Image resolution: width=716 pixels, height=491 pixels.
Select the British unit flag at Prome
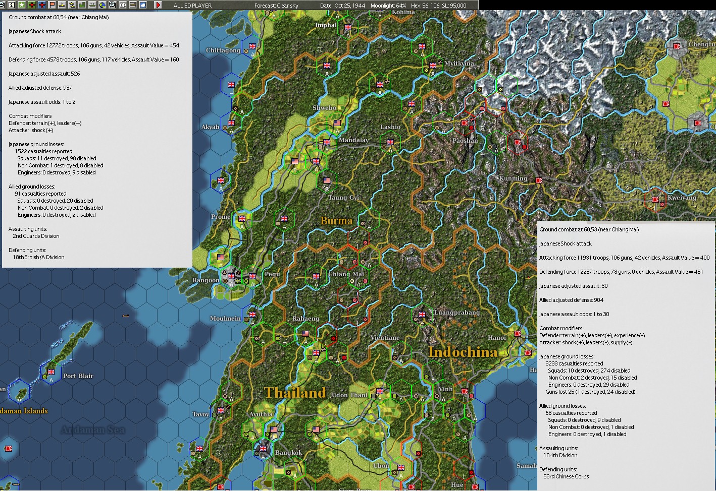pos(242,219)
